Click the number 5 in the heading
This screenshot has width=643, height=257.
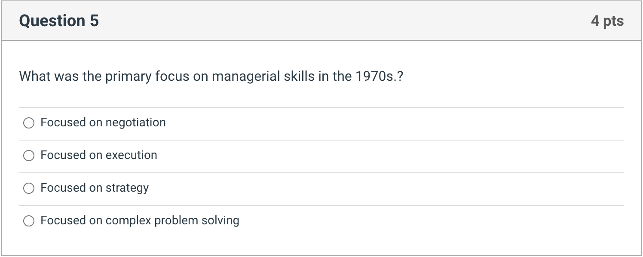(94, 21)
